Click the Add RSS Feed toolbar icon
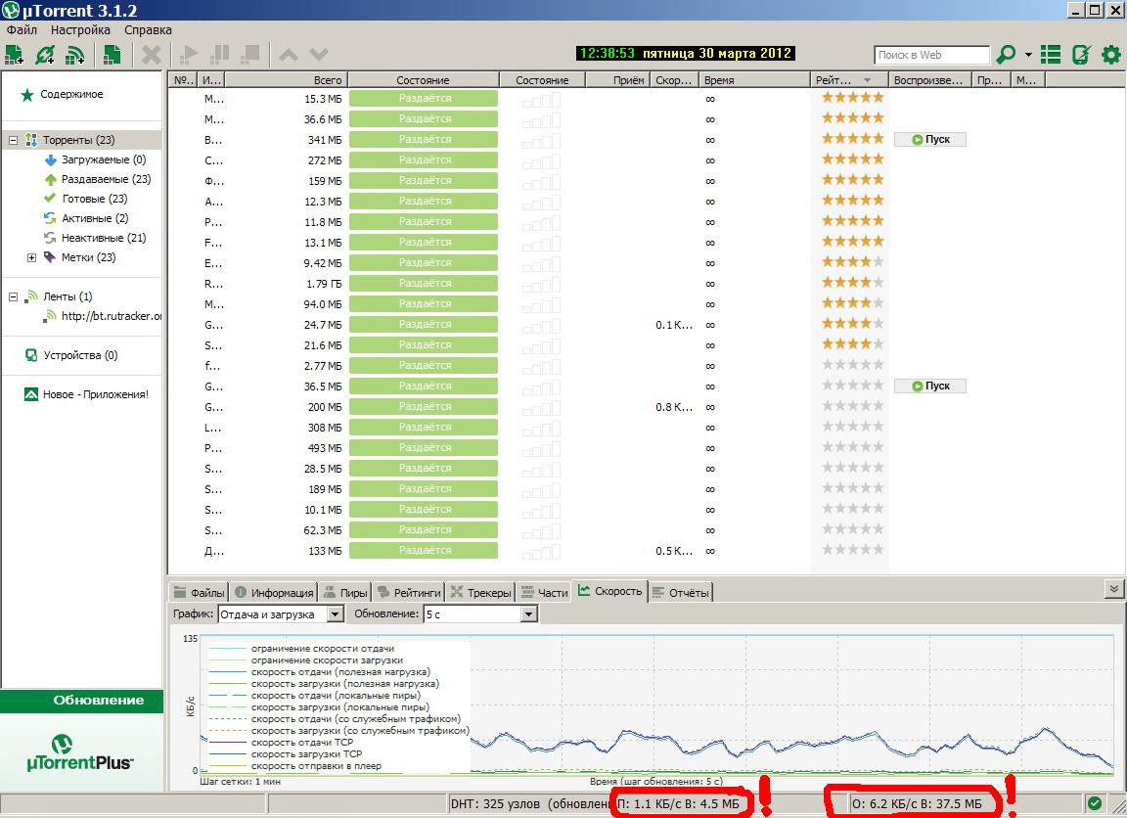 [74, 55]
